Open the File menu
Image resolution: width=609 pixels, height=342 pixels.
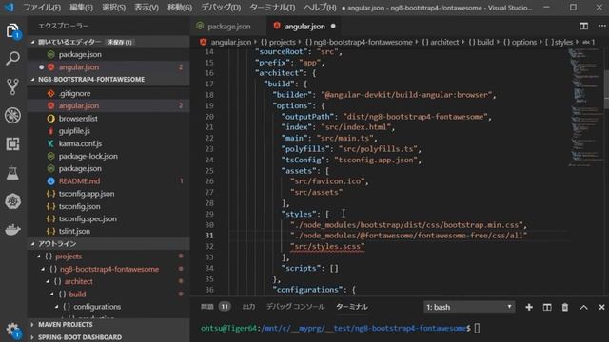point(42,8)
